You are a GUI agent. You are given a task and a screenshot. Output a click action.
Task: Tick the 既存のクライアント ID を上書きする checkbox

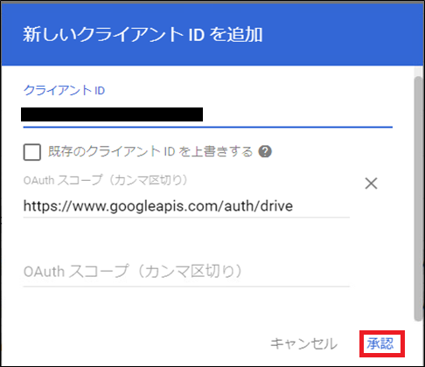(x=32, y=152)
